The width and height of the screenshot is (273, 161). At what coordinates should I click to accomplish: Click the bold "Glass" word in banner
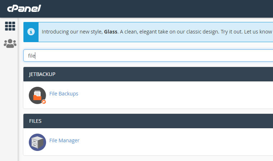(111, 32)
